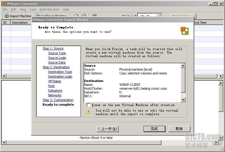
Task: Click lower pane scroll up arrow
Action: (221, 83)
